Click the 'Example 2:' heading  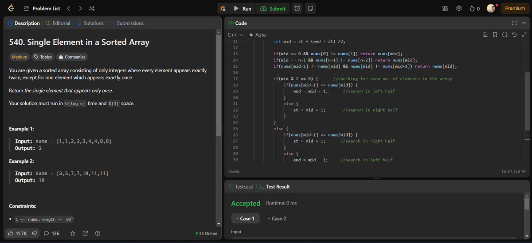[22, 161]
